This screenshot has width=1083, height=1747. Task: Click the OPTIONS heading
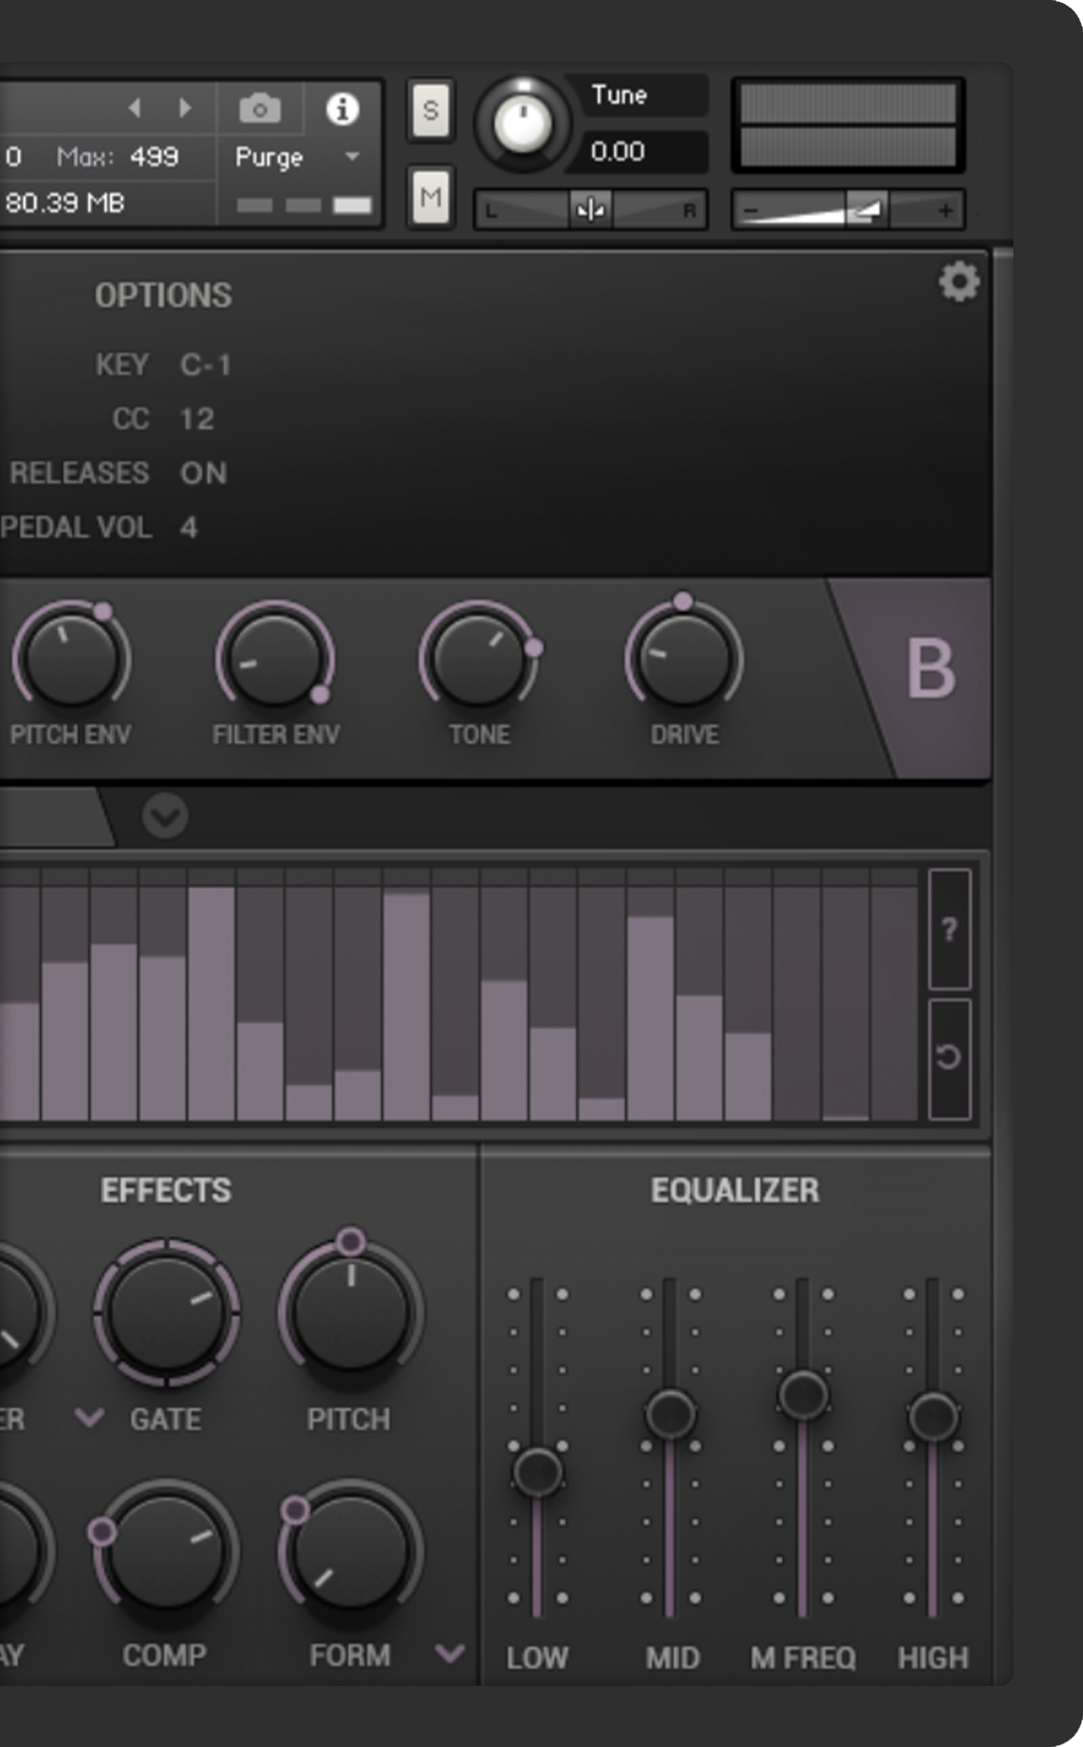[x=163, y=296]
